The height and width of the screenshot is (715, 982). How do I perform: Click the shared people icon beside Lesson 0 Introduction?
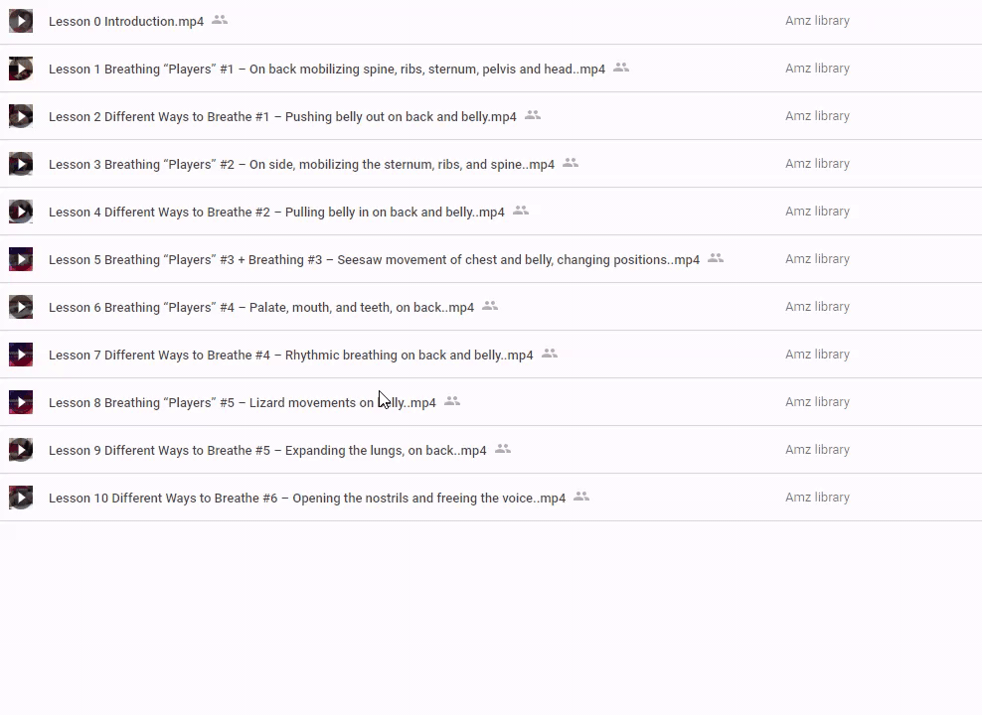coord(220,20)
